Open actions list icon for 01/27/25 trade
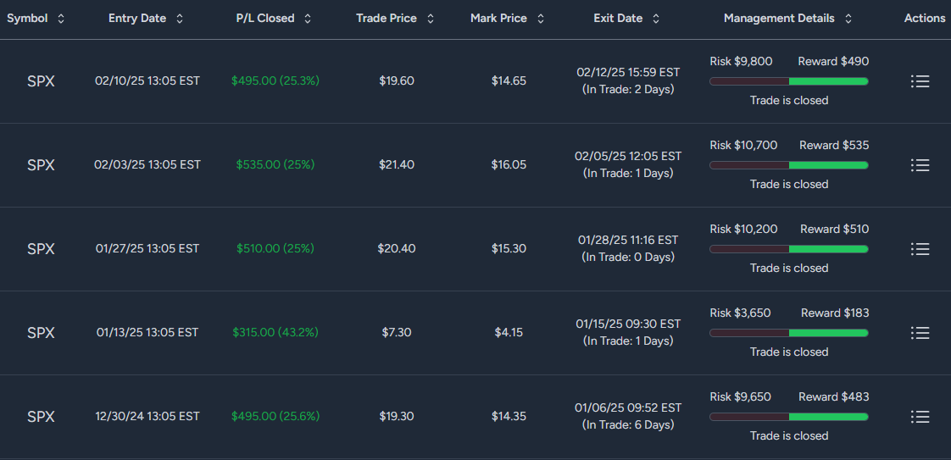 point(920,248)
